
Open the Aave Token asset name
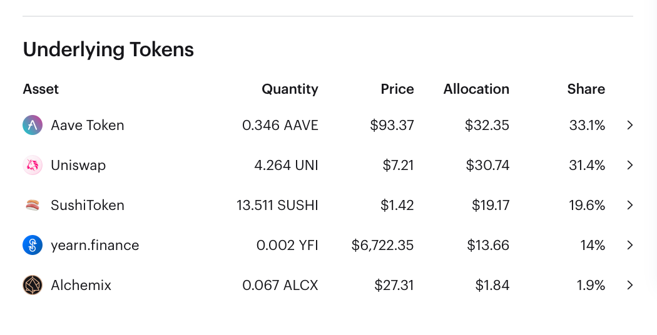click(88, 125)
